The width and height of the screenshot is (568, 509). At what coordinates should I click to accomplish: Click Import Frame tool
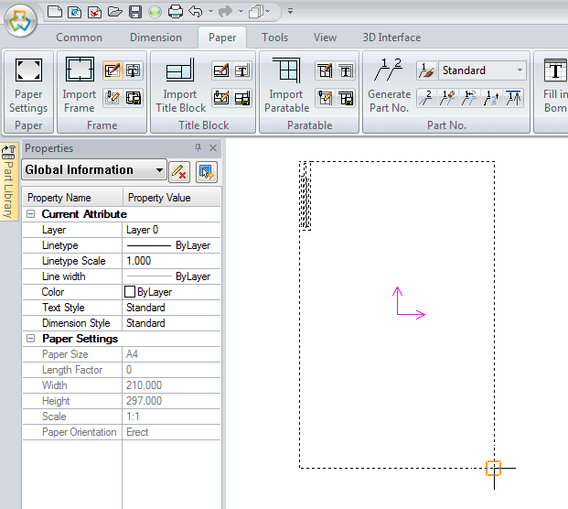pyautogui.click(x=80, y=85)
